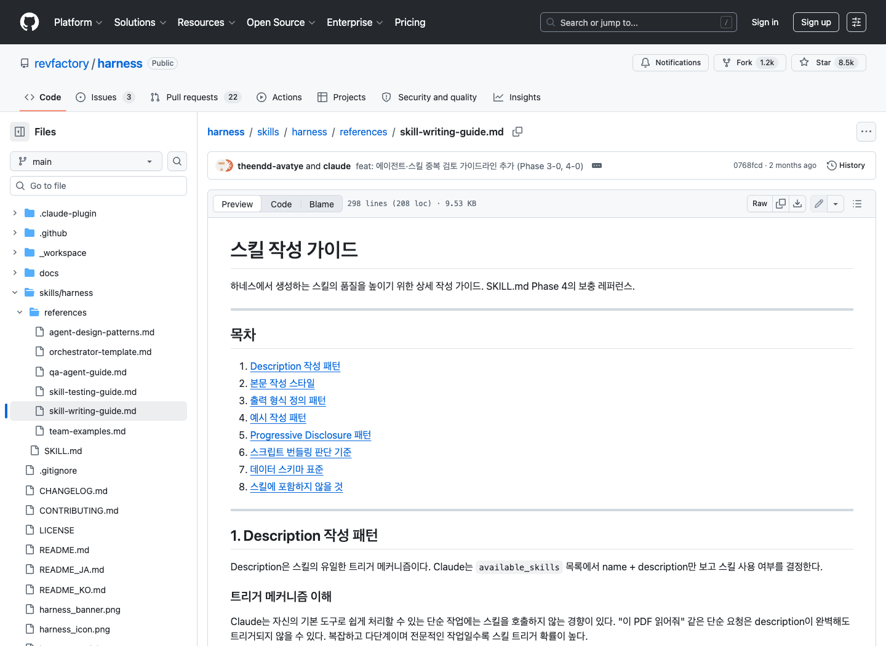Open the Code repository tab

coord(43,97)
